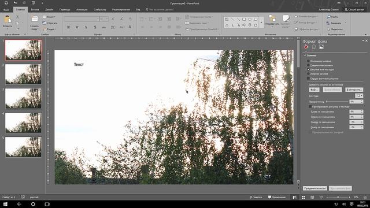Switch to the Вставка ribbon tab
This screenshot has width=370, height=208.
(x=35, y=10)
